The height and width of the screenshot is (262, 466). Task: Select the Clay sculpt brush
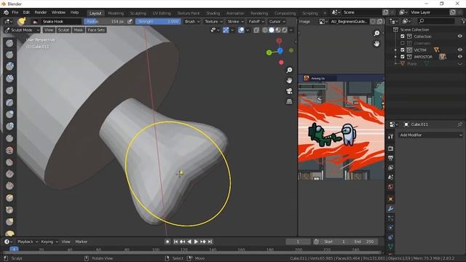pos(9,66)
